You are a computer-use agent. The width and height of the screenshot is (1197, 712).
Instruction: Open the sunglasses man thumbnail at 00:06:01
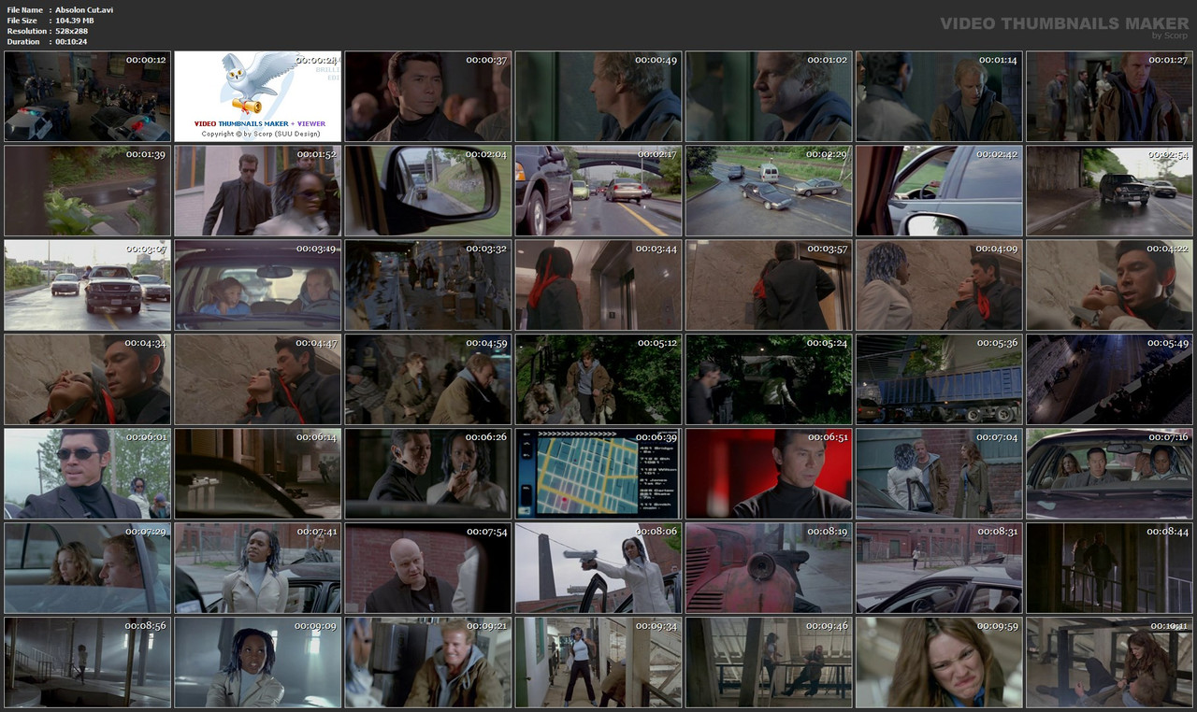point(88,474)
